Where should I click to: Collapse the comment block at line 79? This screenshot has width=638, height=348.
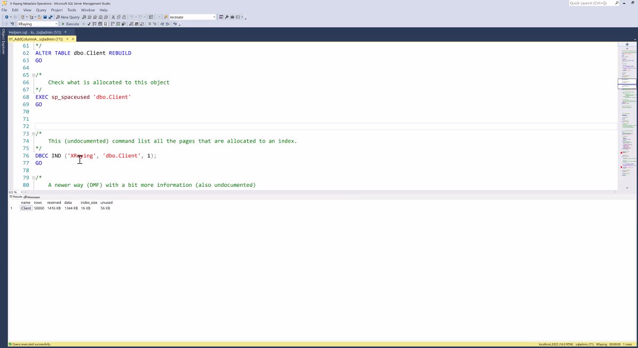[33, 178]
